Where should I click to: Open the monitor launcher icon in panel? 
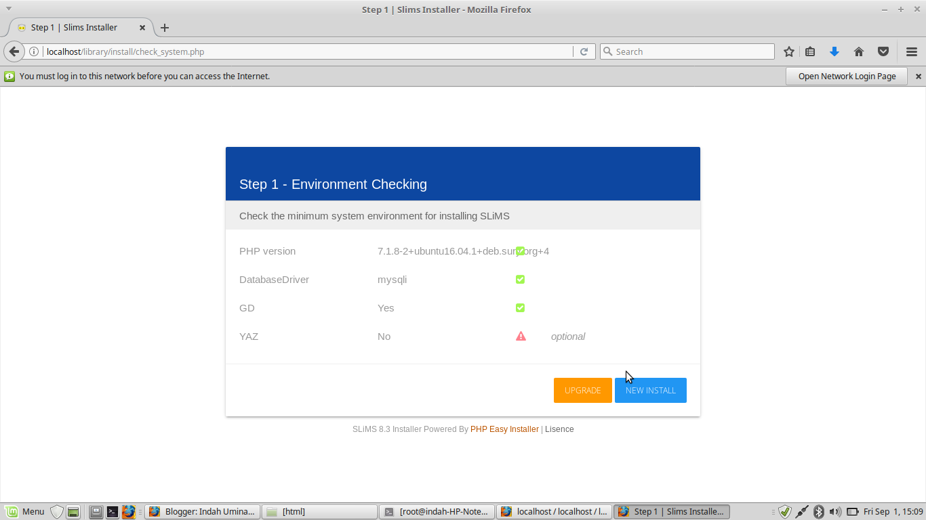(x=96, y=512)
